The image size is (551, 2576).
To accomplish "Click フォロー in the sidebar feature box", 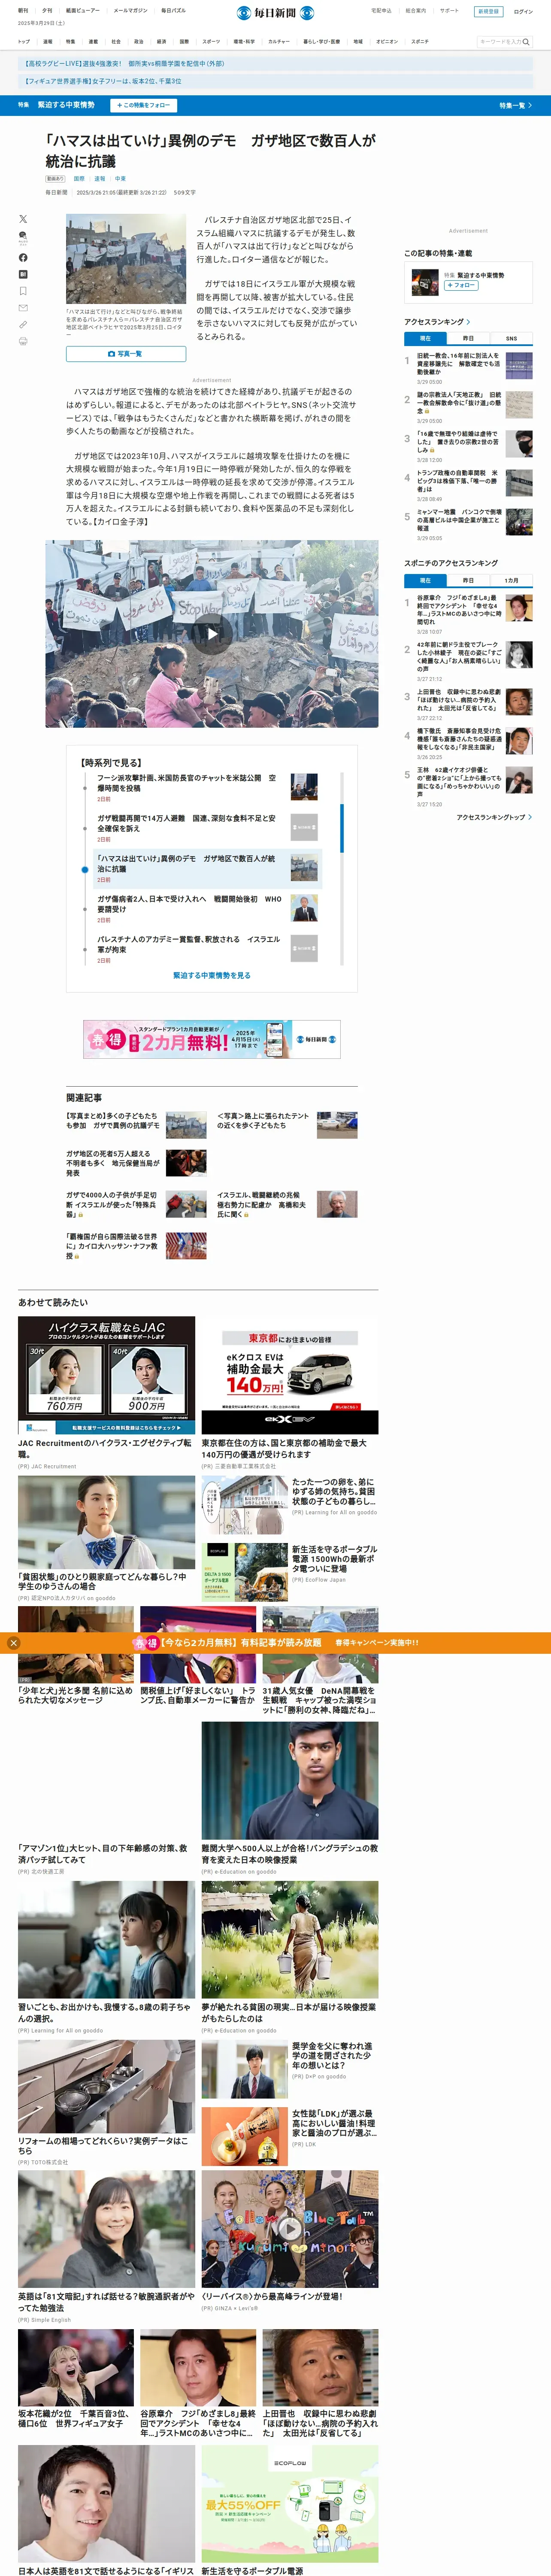I will pos(461,285).
